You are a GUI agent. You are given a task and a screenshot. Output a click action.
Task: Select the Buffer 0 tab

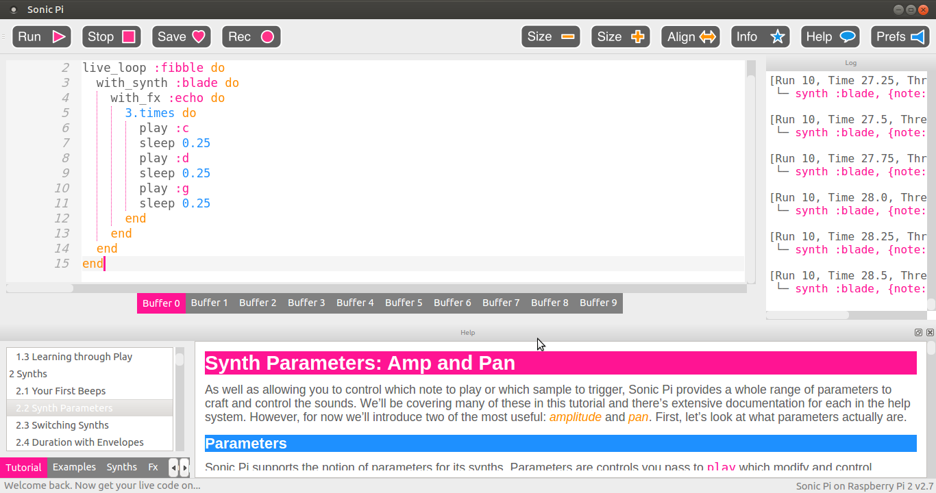[161, 303]
